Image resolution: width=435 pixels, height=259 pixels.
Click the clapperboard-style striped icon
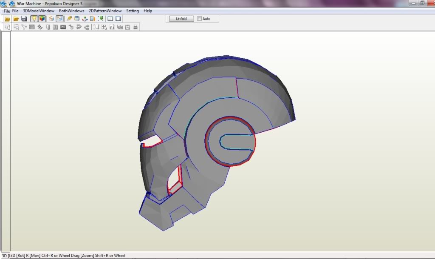click(32, 27)
